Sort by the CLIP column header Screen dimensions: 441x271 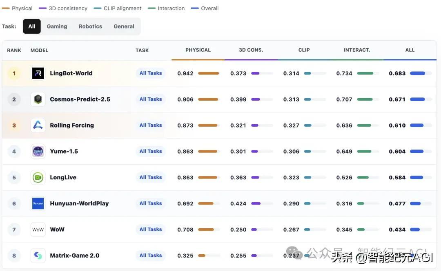pos(304,50)
